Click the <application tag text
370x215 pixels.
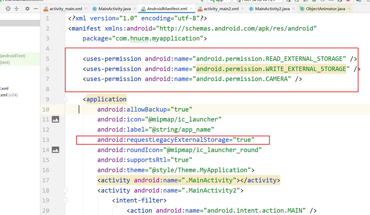pyautogui.click(x=105, y=99)
